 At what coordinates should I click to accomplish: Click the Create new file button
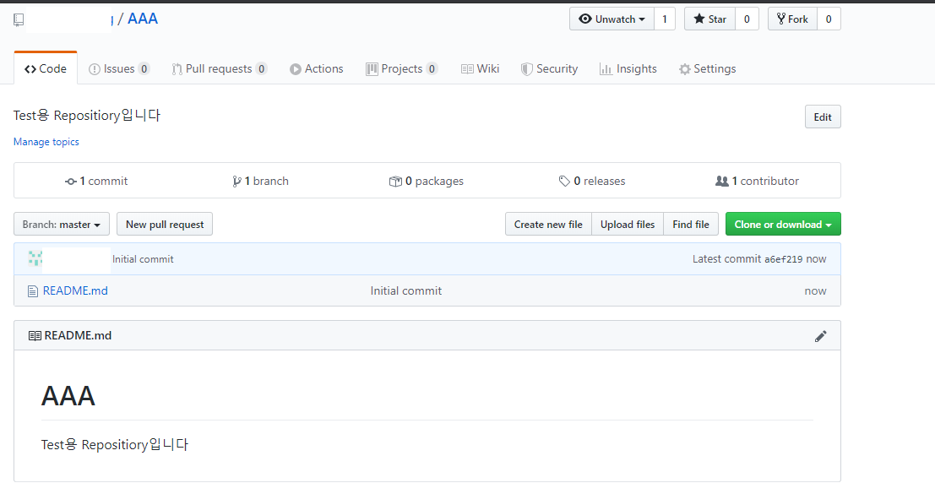[548, 225]
